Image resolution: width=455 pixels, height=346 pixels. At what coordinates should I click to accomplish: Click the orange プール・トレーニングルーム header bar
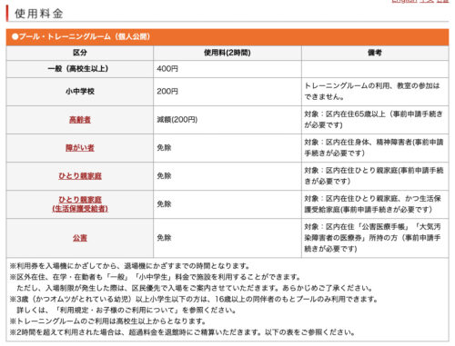coord(227,37)
